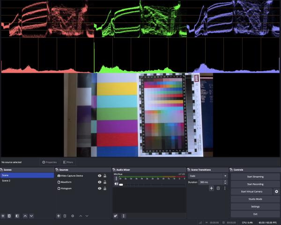Click Start Recording
The height and width of the screenshot is (225, 281).
pos(255,184)
